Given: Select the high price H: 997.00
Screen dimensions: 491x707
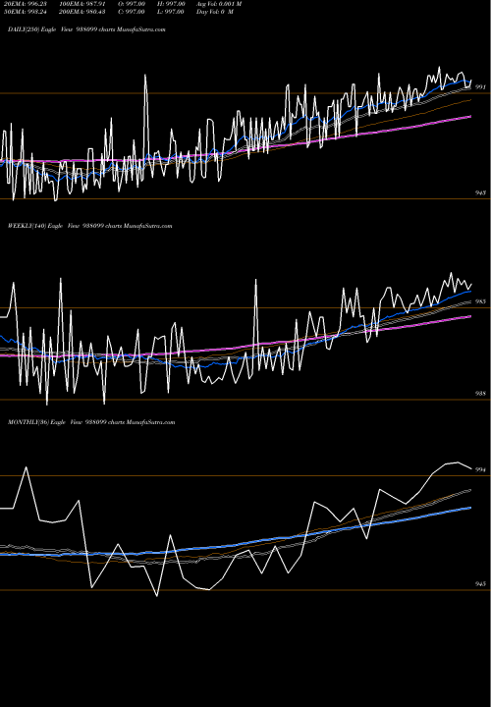Looking at the screenshot, I should 171,4.
